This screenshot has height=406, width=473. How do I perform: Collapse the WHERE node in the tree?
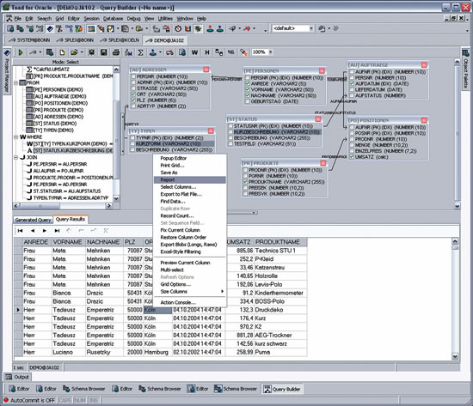pyautogui.click(x=15, y=137)
